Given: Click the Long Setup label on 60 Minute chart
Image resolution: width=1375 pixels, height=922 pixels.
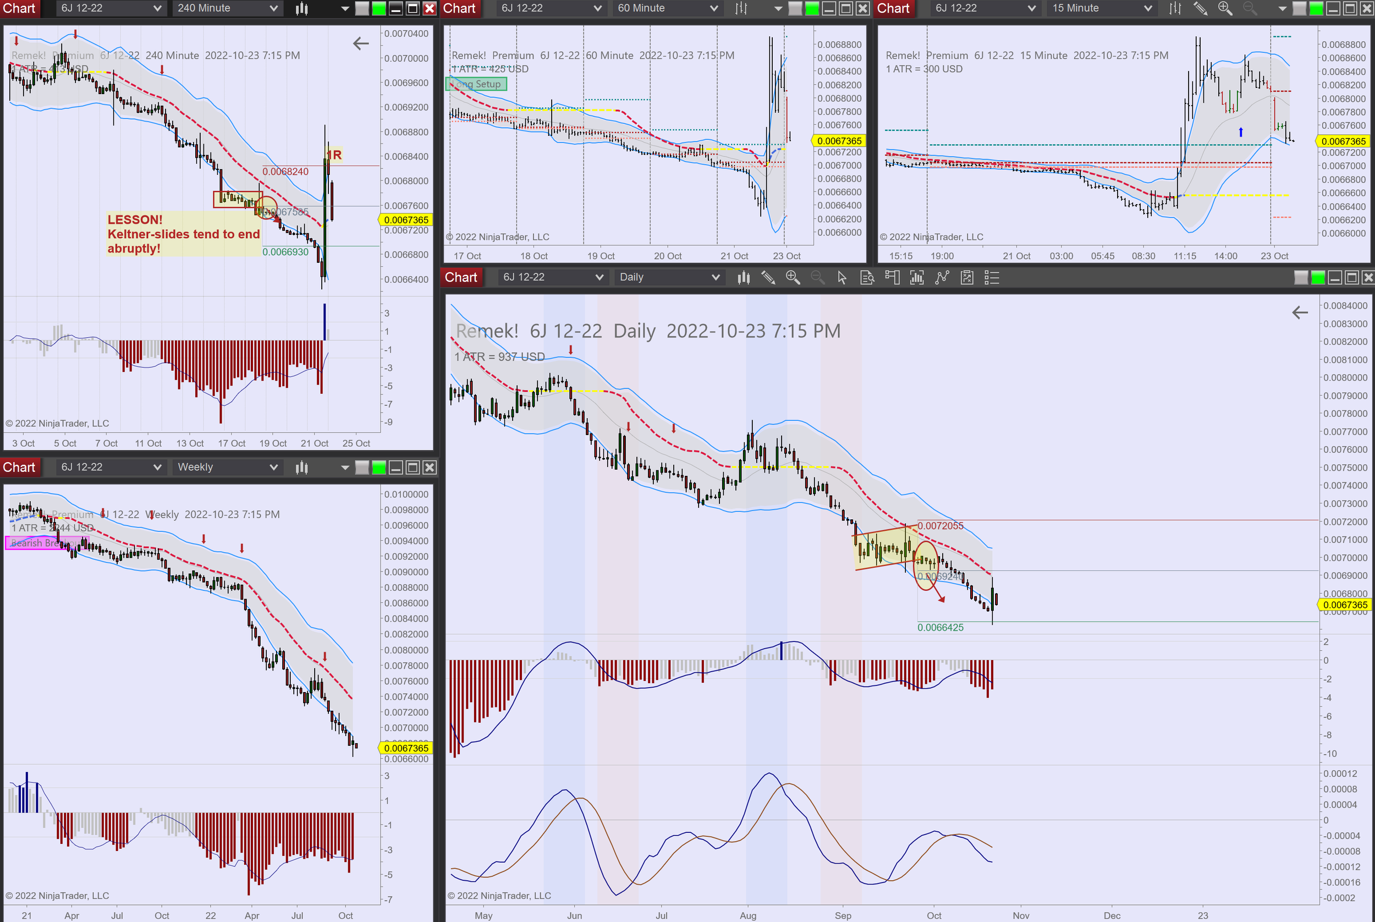Looking at the screenshot, I should (x=477, y=84).
